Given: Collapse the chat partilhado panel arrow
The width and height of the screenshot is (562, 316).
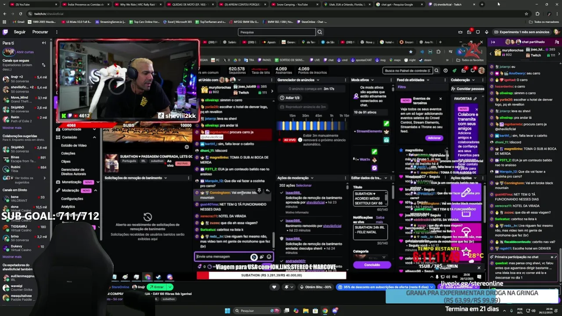Looking at the screenshot, I should point(493,42).
